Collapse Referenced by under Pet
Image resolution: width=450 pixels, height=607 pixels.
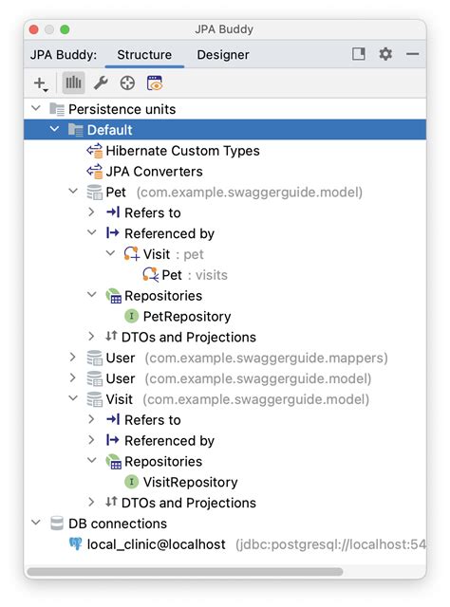click(x=92, y=232)
